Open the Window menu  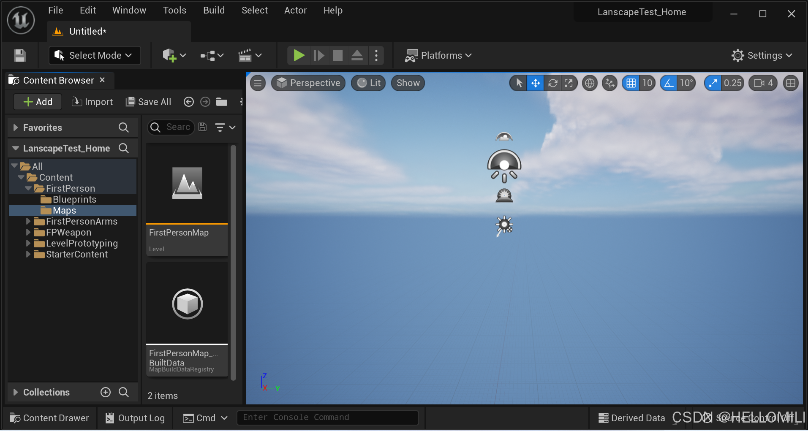(x=129, y=11)
